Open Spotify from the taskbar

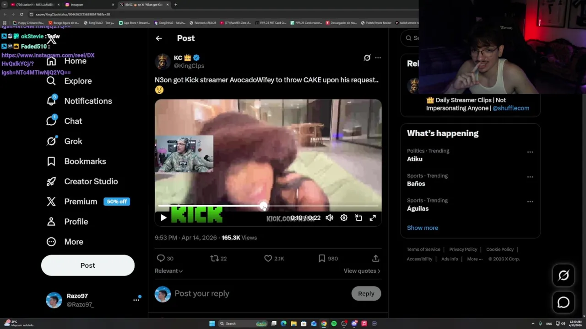click(334, 324)
